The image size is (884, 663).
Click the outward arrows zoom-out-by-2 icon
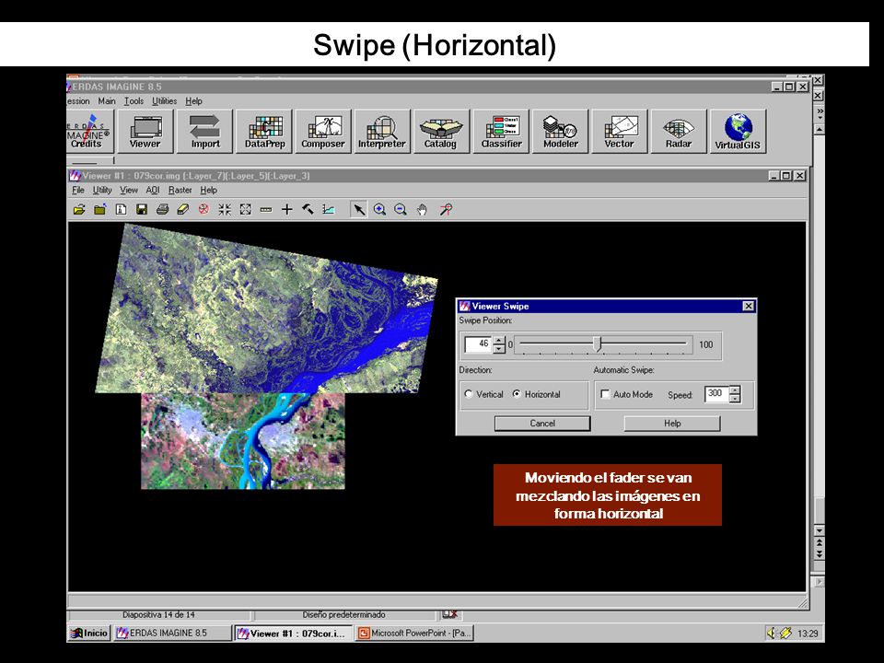tap(245, 210)
